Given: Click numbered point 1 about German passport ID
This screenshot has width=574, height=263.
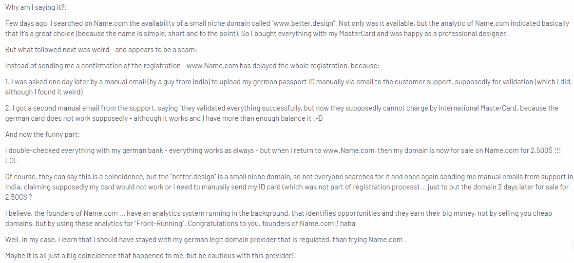Looking at the screenshot, I should pyautogui.click(x=288, y=87).
